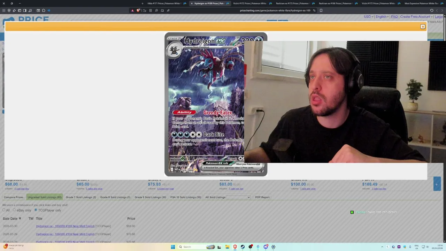Click the back arrow toolbar icon

(144, 10)
